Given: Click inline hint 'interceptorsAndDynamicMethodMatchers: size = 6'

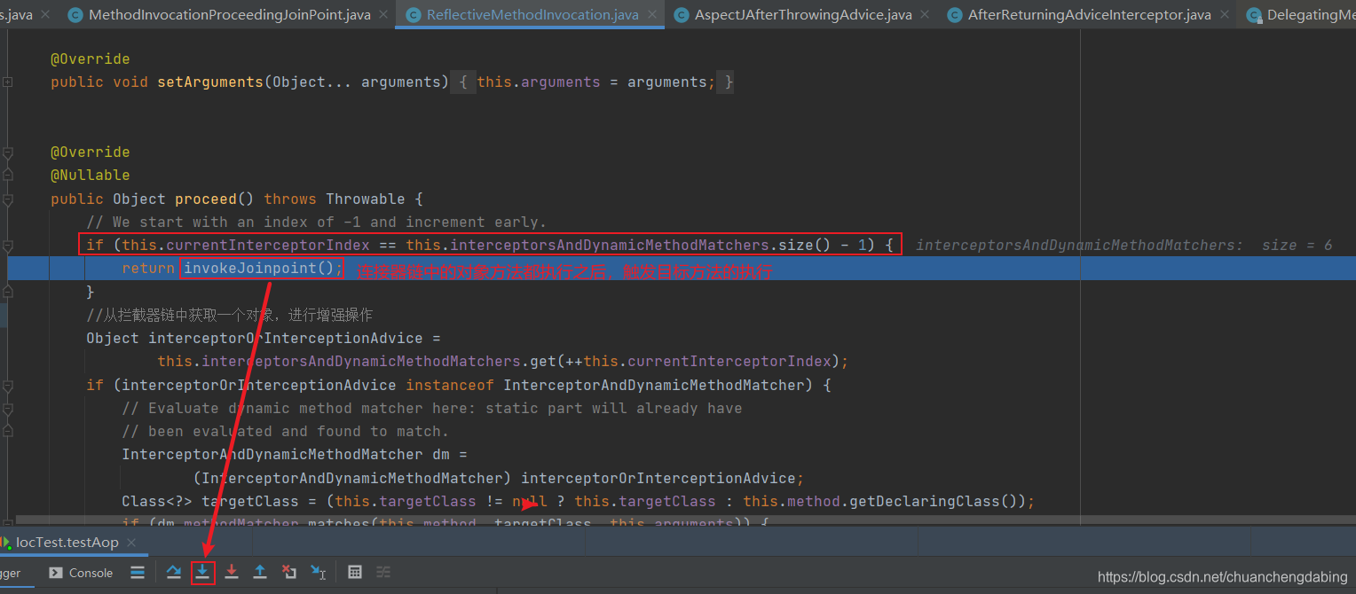Looking at the screenshot, I should (1123, 246).
